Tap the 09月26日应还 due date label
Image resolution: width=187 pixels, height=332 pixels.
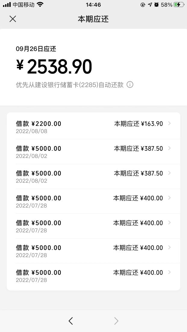pos(36,49)
